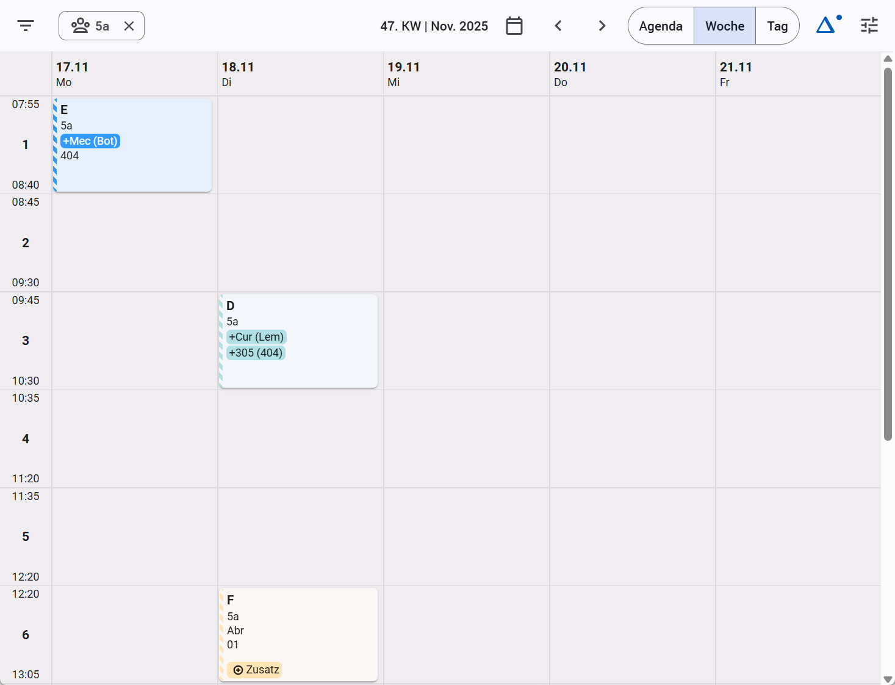
Task: Open the Tuesday D lesson card
Action: pyautogui.click(x=298, y=341)
